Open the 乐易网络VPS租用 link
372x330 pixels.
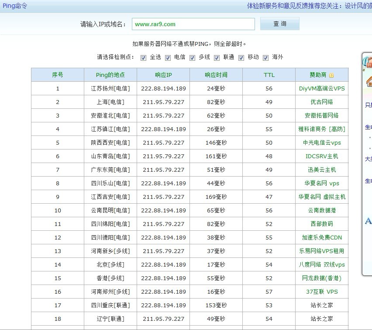click(x=322, y=251)
